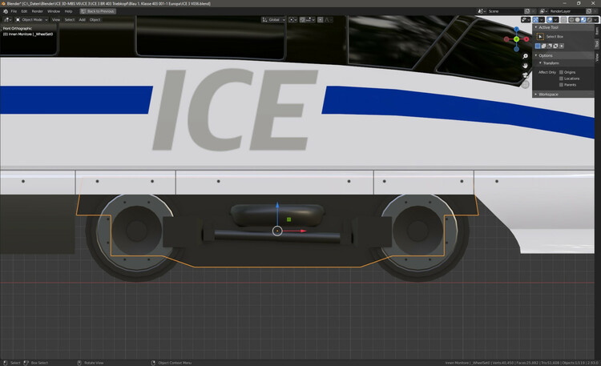Switch to the View sidebar tab
Screen dimensions: 601x366
(x=597, y=58)
